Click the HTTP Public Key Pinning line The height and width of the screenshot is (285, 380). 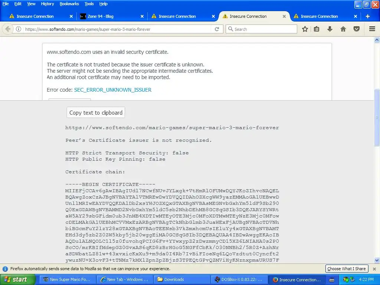(115, 159)
